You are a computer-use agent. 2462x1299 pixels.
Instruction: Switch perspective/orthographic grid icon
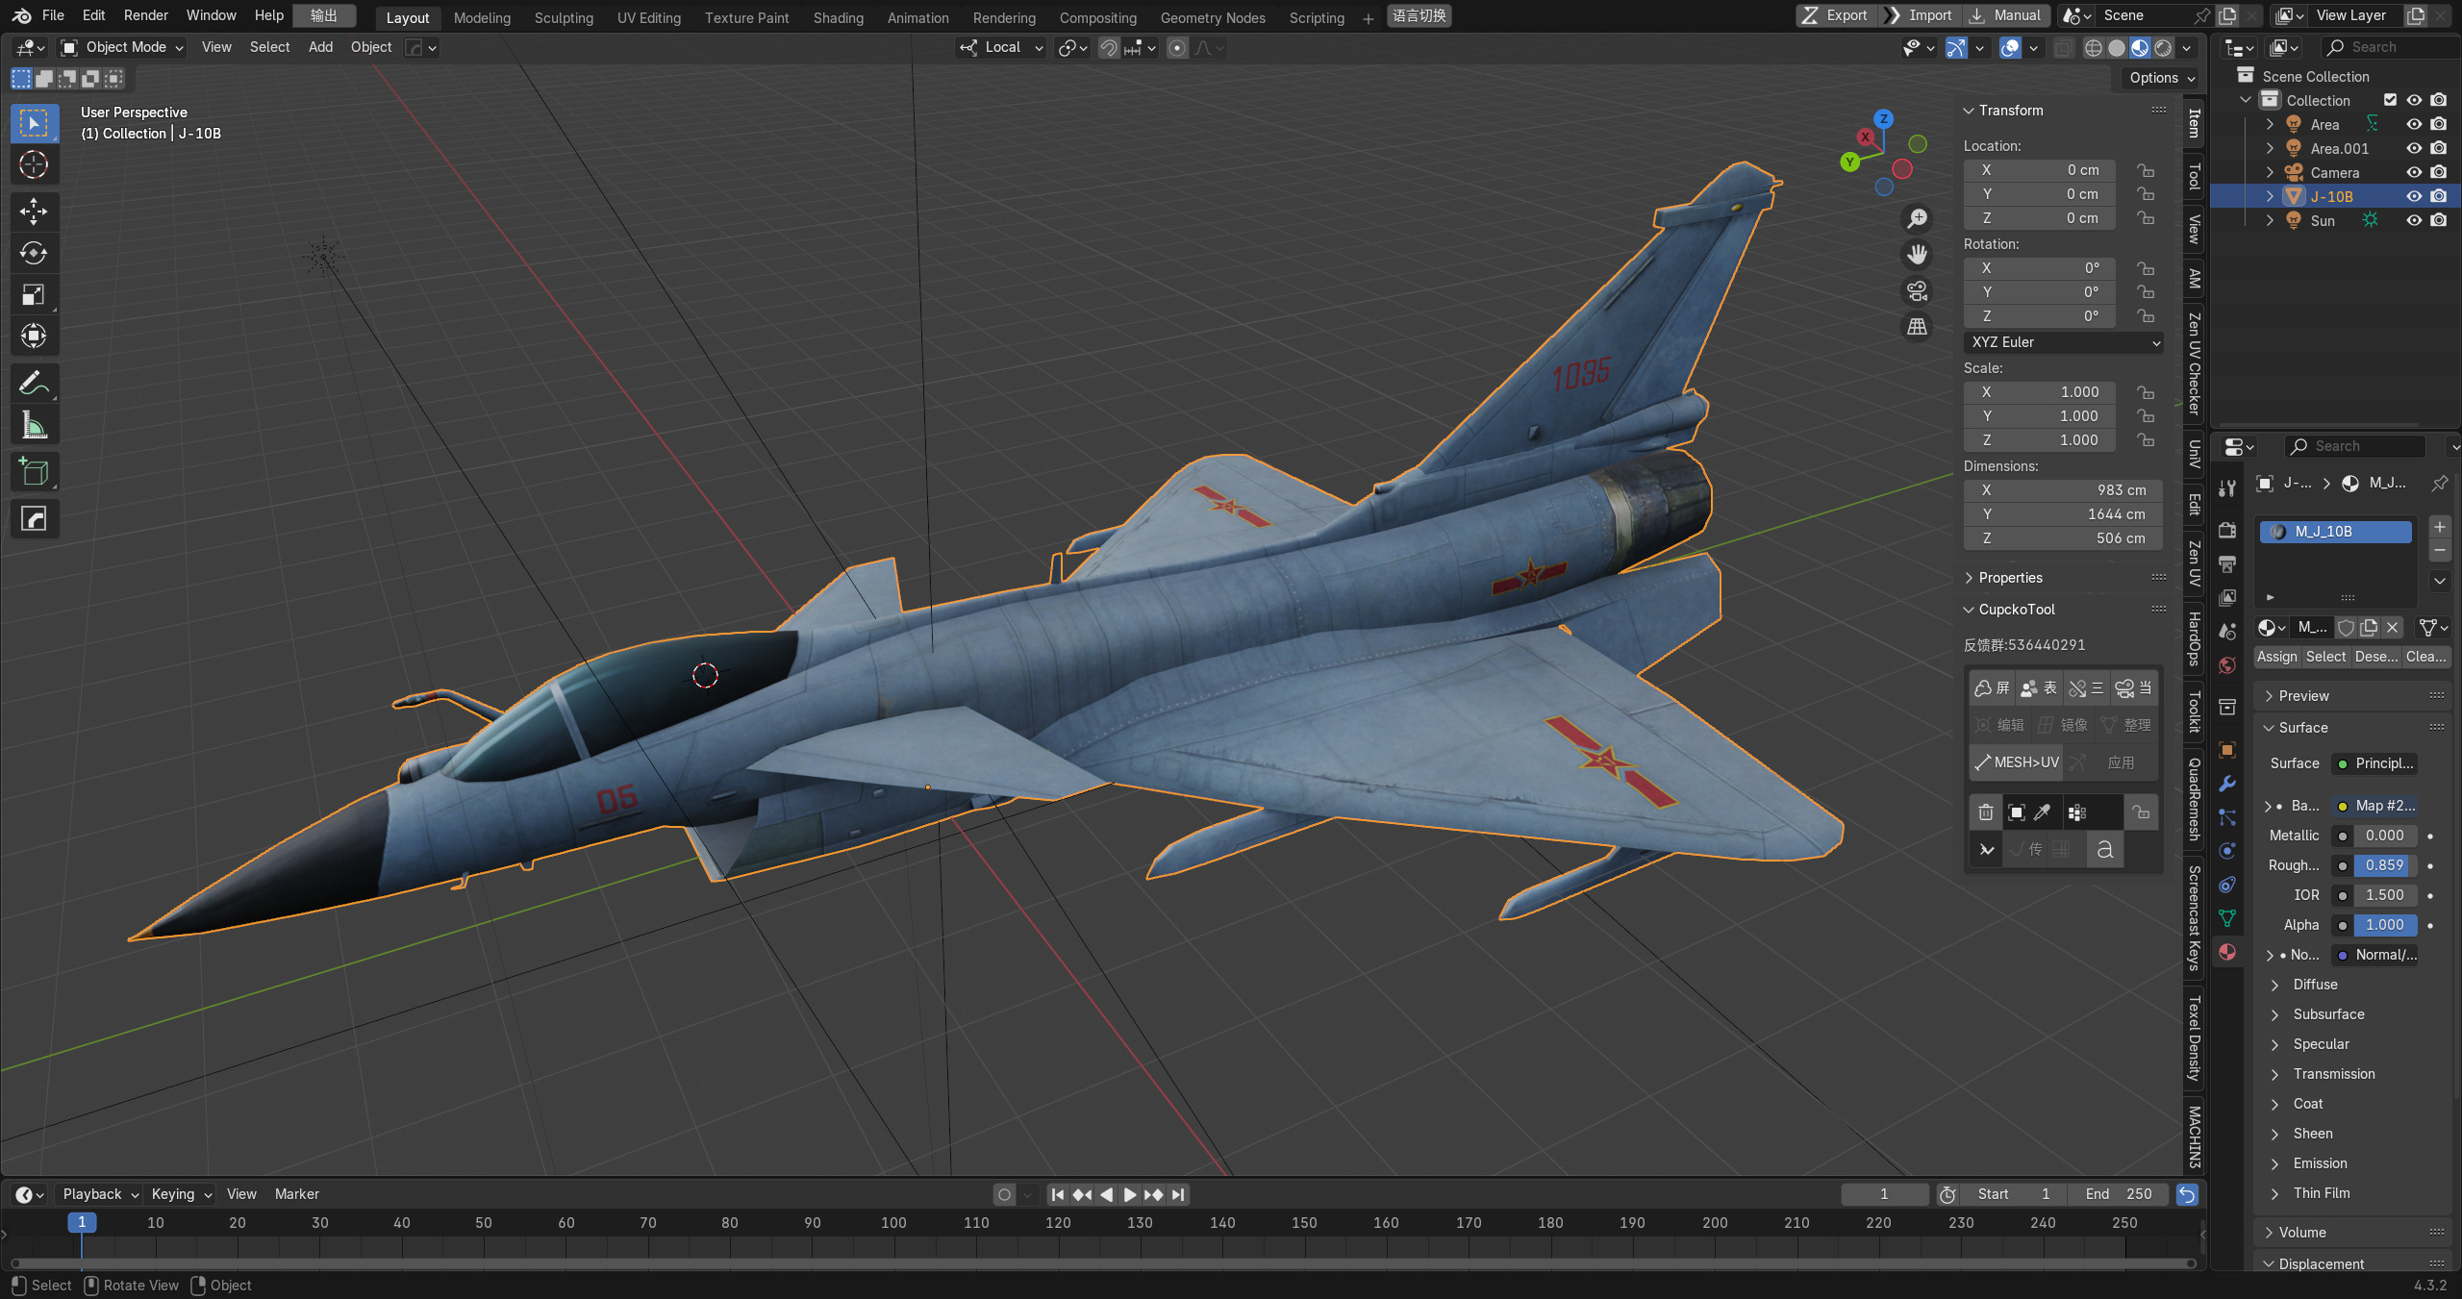coord(1918,327)
